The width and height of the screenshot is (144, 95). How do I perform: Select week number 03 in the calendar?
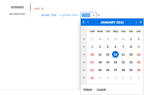coord(84,62)
